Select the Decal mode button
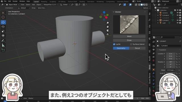The image size is (182, 102). click(137, 48)
